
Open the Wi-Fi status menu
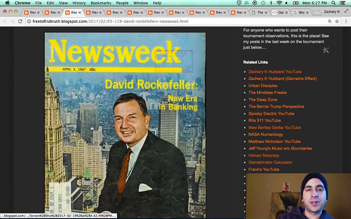[279, 3]
